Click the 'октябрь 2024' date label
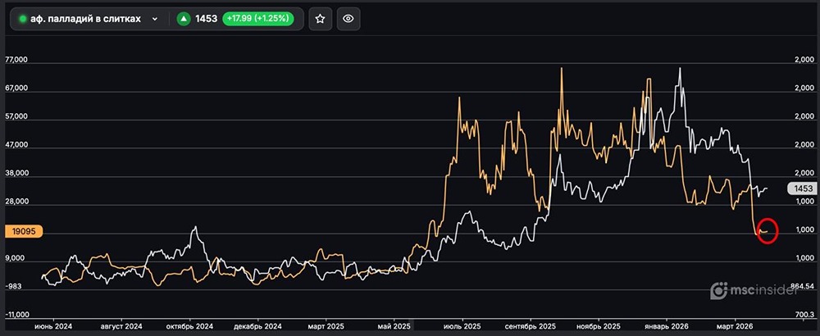The image size is (820, 336). pyautogui.click(x=190, y=325)
